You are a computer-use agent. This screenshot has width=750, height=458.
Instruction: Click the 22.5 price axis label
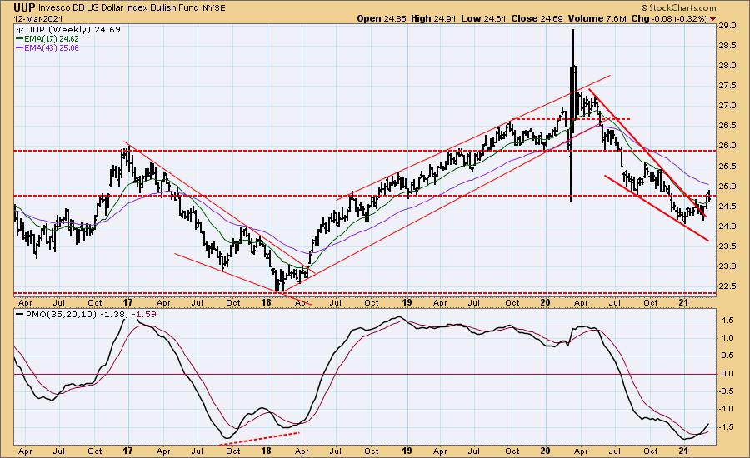click(x=727, y=286)
